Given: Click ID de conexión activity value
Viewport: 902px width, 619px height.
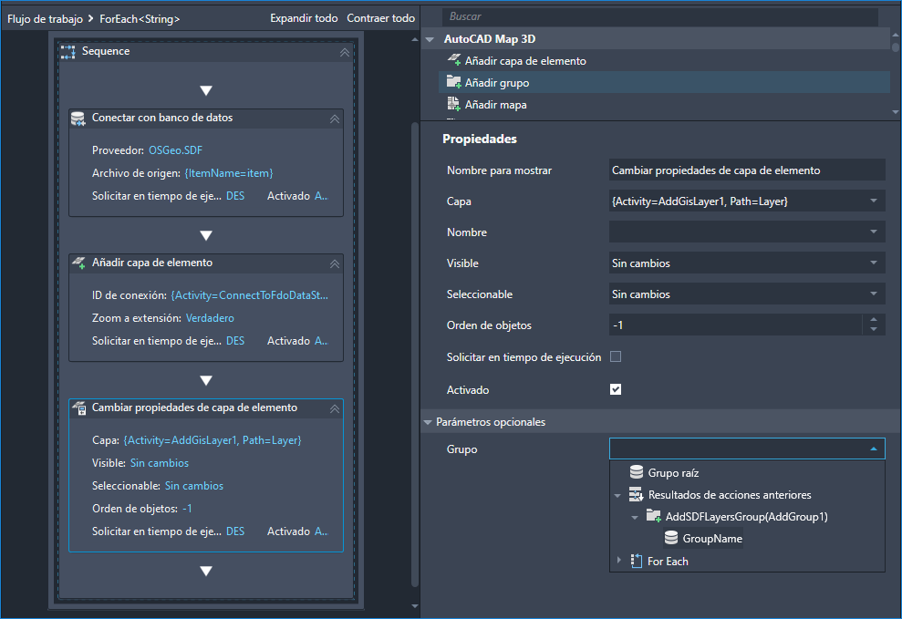Looking at the screenshot, I should coord(250,295).
